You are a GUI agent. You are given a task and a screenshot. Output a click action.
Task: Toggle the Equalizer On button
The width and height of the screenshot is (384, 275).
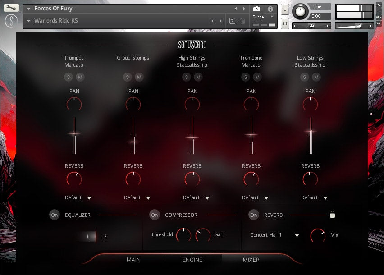click(x=55, y=215)
